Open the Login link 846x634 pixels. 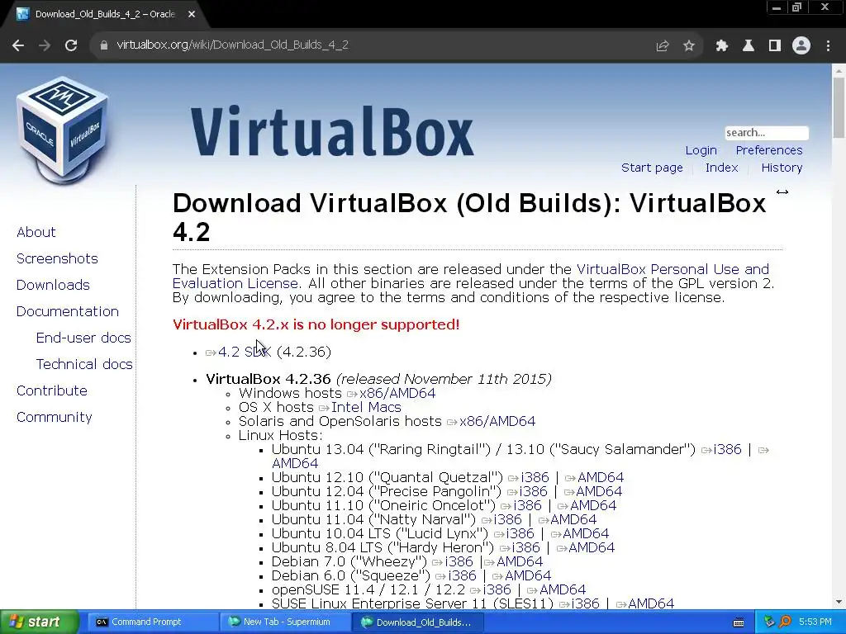tap(701, 150)
